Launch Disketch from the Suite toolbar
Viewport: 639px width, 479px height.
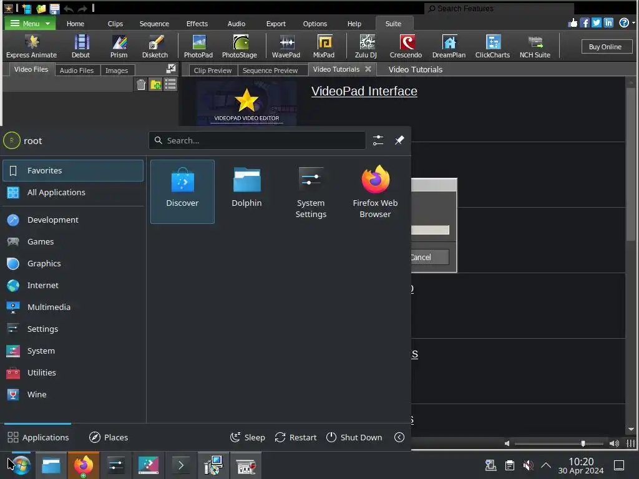click(155, 46)
